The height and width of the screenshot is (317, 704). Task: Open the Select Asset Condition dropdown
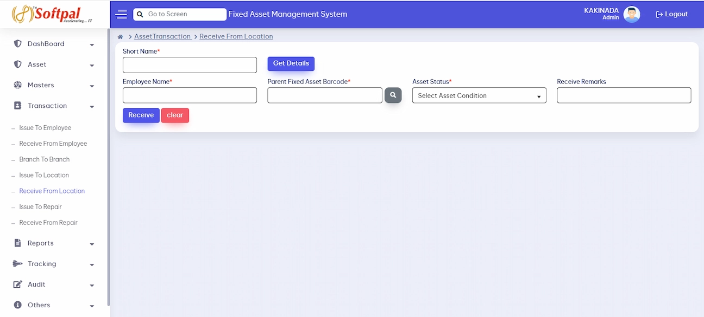click(x=479, y=95)
